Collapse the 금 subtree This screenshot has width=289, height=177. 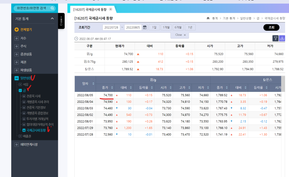click(x=20, y=90)
